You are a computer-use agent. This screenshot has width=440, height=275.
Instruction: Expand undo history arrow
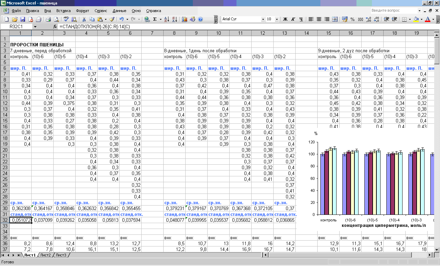pyautogui.click(x=127, y=19)
